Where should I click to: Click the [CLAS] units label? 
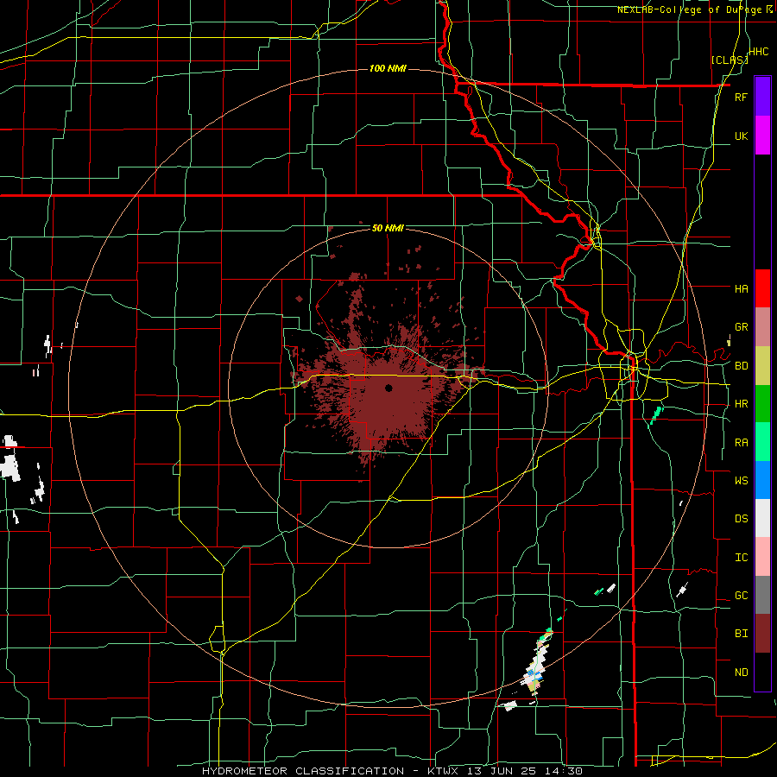tap(730, 60)
